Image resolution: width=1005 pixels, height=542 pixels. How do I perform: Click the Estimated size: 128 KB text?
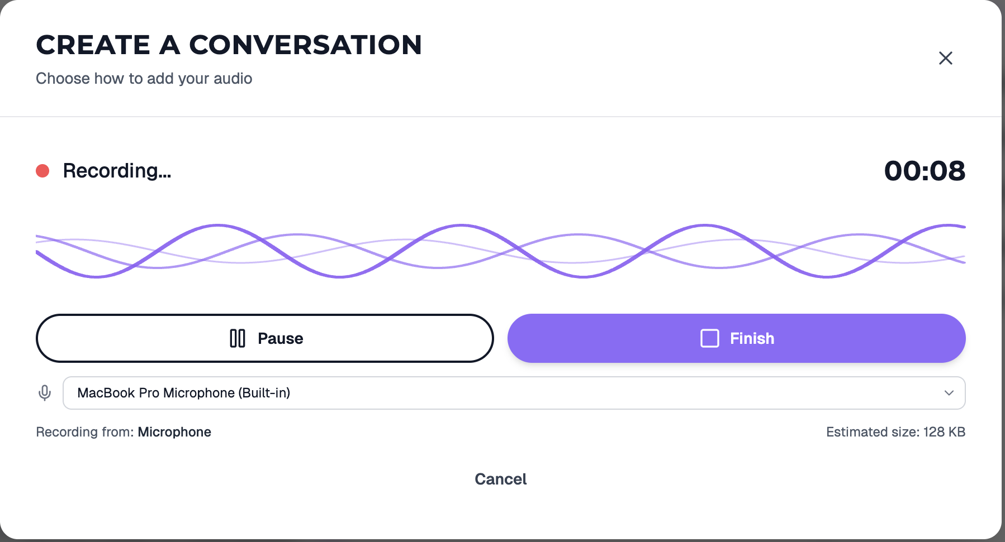(x=895, y=432)
